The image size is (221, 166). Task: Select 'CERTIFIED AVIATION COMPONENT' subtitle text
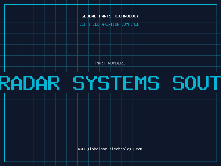click(x=110, y=24)
